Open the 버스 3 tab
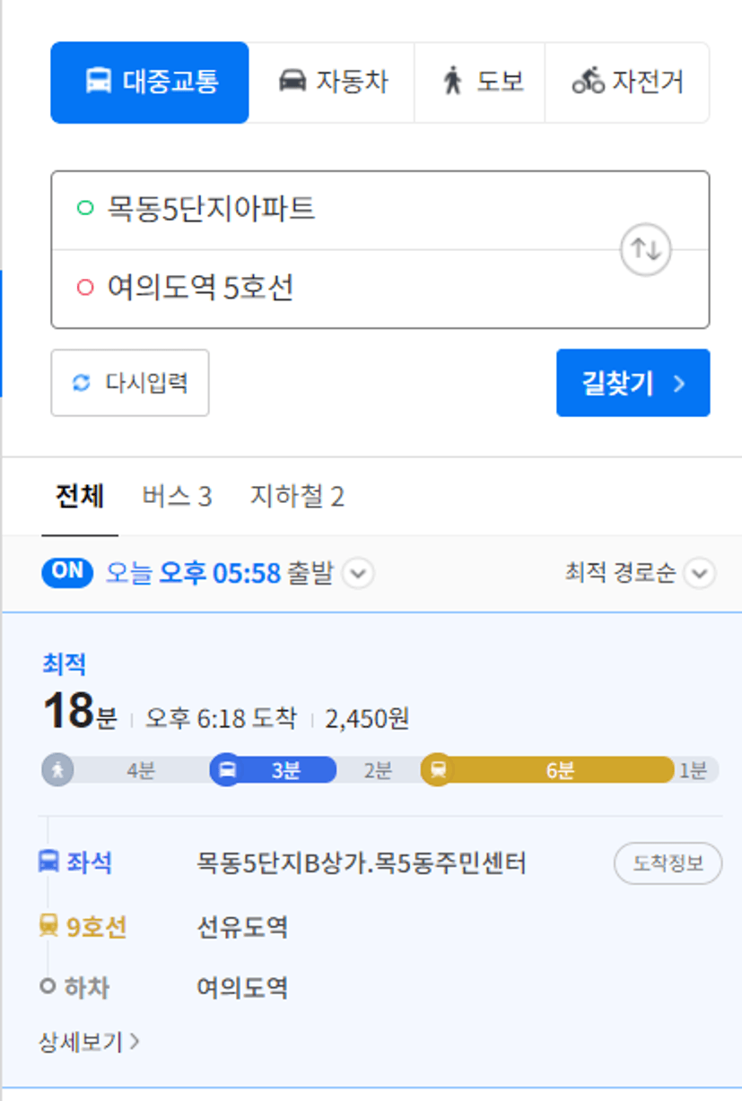 coord(177,497)
